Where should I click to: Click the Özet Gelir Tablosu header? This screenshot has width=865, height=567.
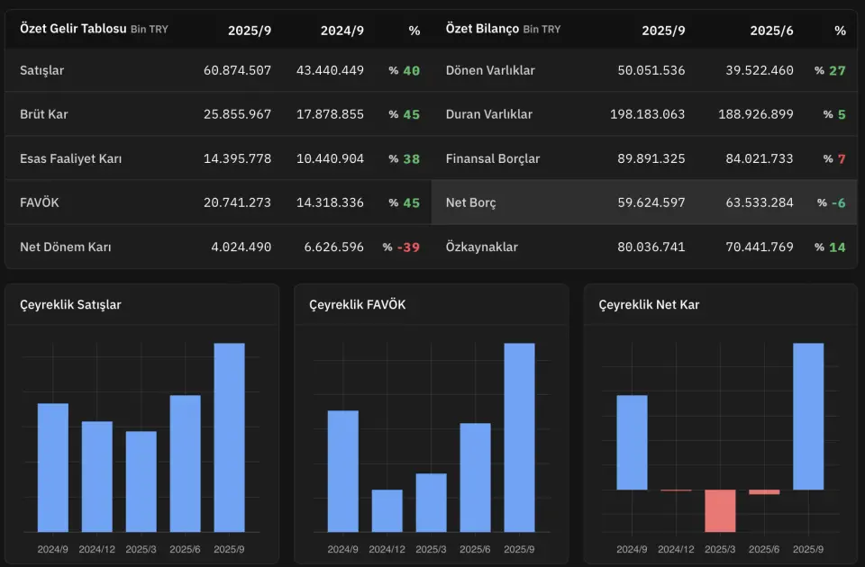73,29
